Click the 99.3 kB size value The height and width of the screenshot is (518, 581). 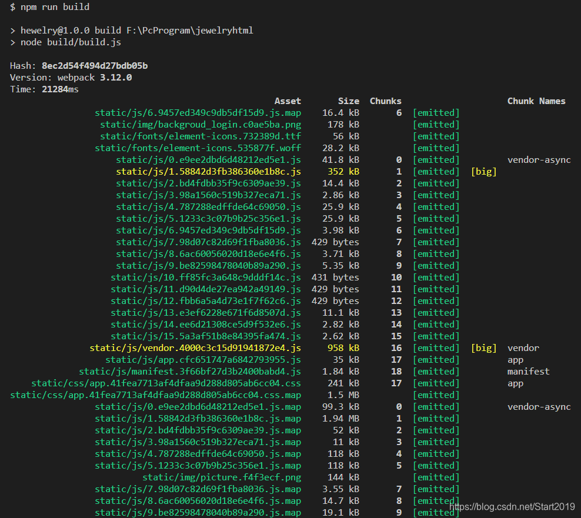[x=340, y=407]
